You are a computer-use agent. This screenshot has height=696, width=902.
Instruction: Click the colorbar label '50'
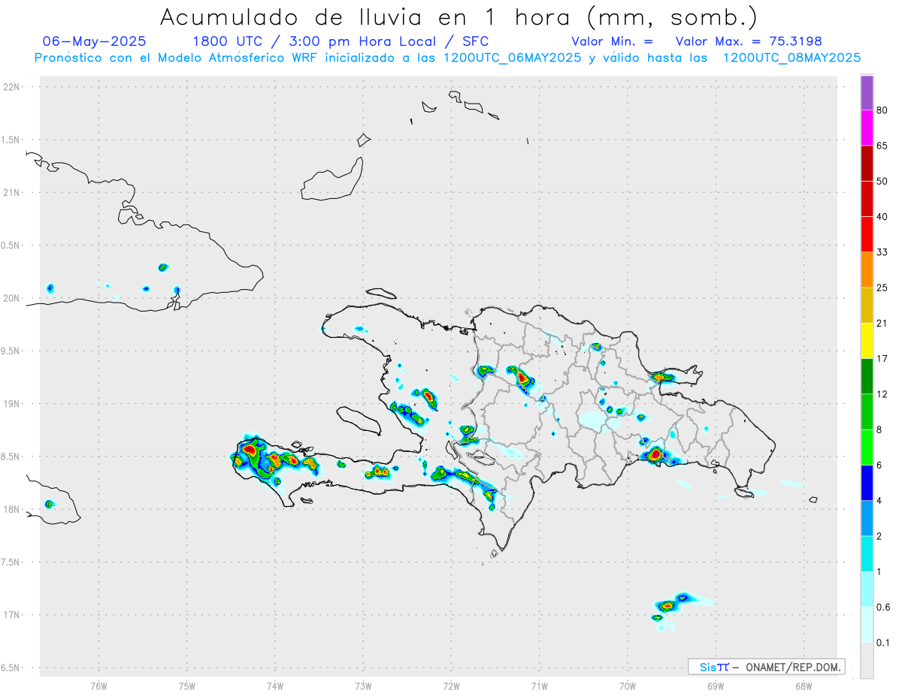tap(882, 181)
